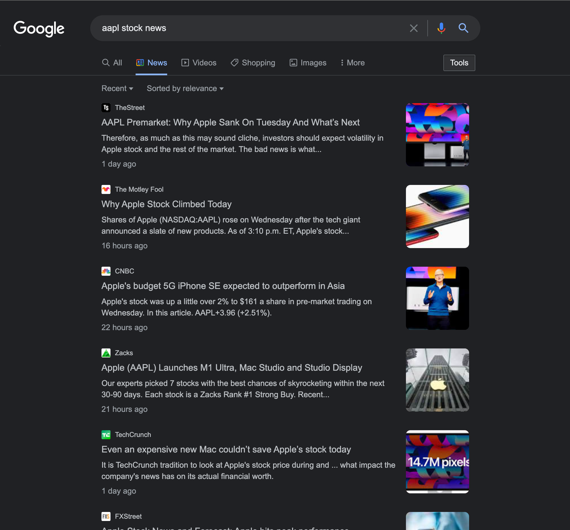Open the Sorted by relevance dropdown
570x530 pixels.
coord(185,88)
